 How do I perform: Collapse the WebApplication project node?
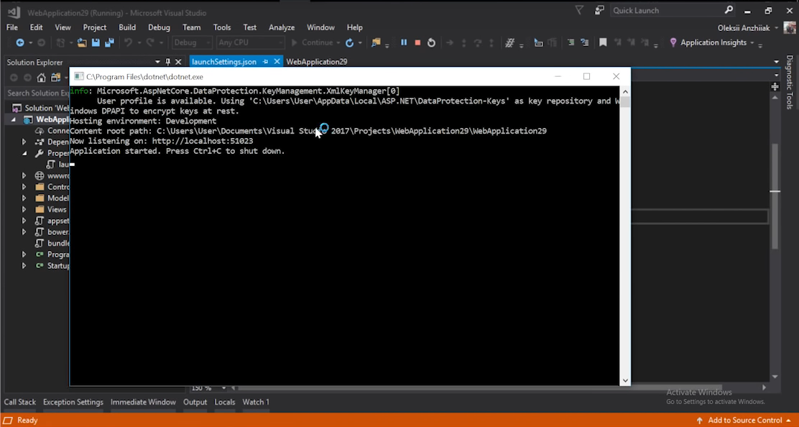13,120
